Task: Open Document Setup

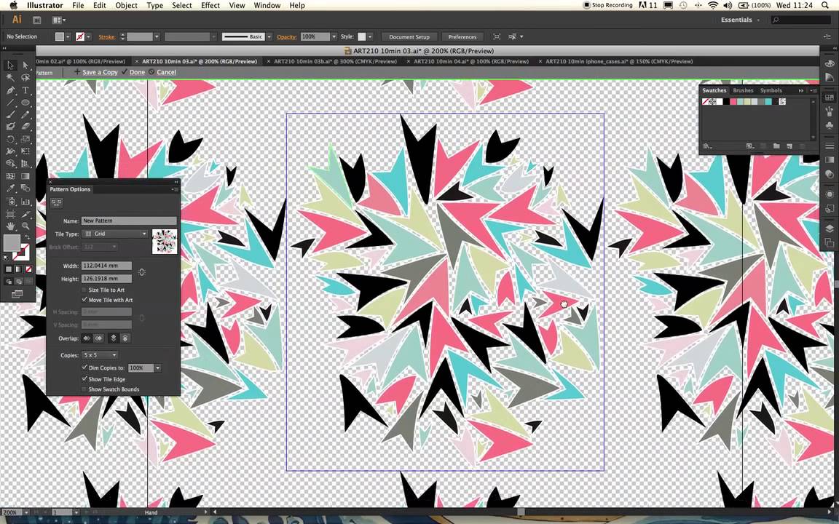Action: pyautogui.click(x=409, y=37)
